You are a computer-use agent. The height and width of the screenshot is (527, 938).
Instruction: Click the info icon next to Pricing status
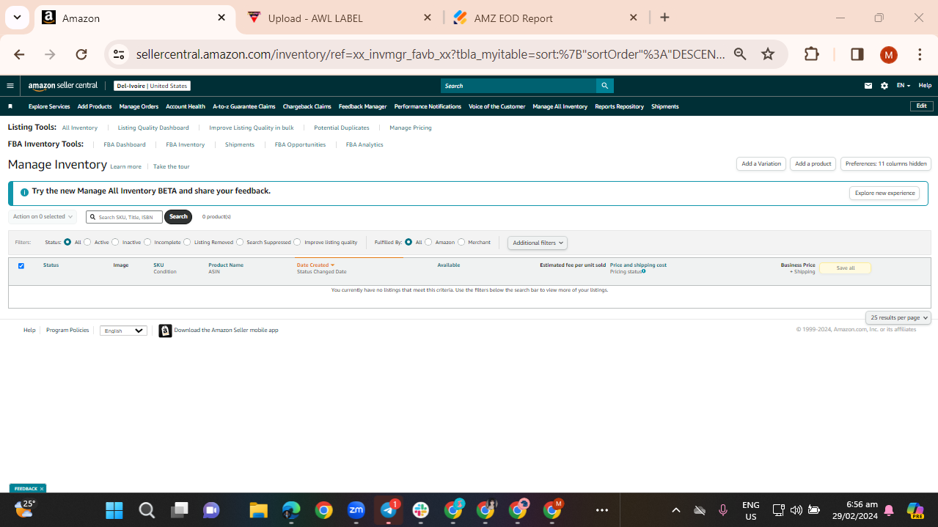644,271
